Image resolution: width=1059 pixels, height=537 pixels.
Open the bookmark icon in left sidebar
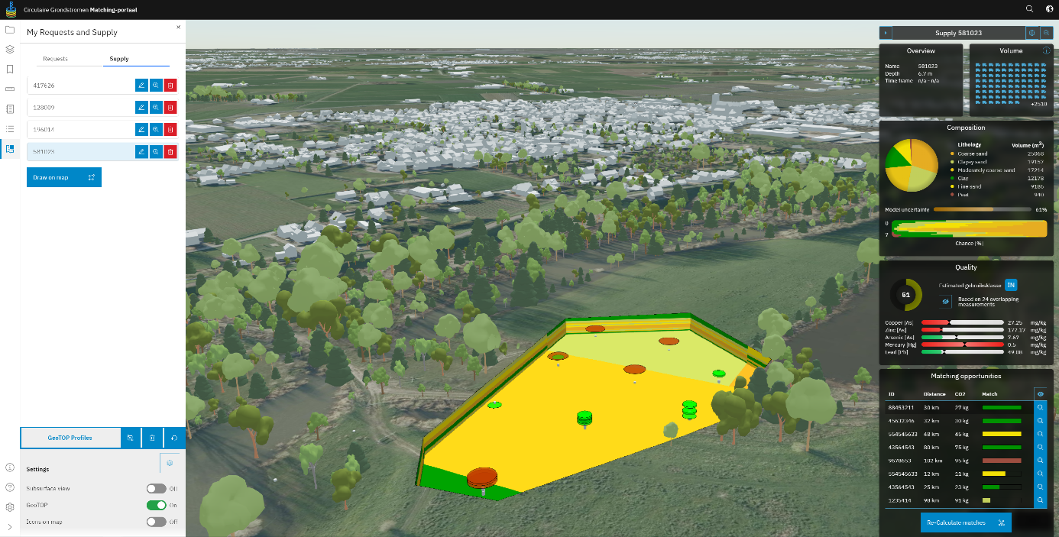point(10,69)
